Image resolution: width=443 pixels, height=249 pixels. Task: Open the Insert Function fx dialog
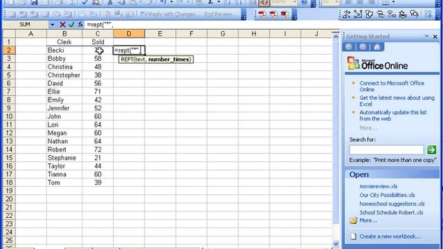[x=80, y=25]
